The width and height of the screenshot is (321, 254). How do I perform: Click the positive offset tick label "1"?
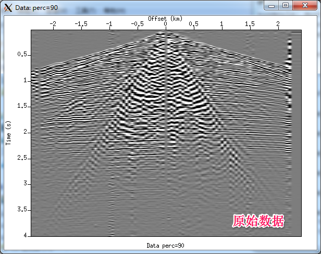(x=221, y=24)
